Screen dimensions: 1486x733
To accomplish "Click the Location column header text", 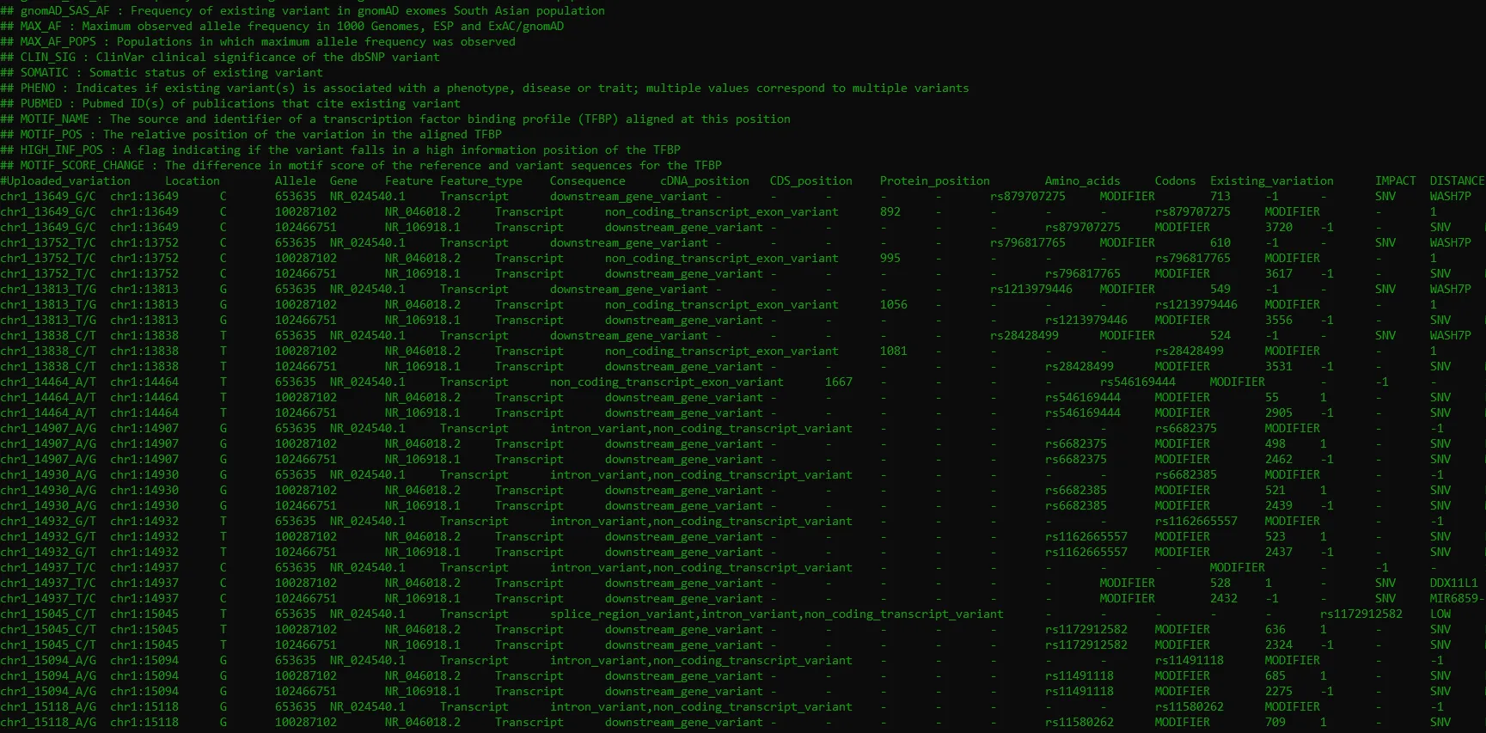I will pos(193,181).
